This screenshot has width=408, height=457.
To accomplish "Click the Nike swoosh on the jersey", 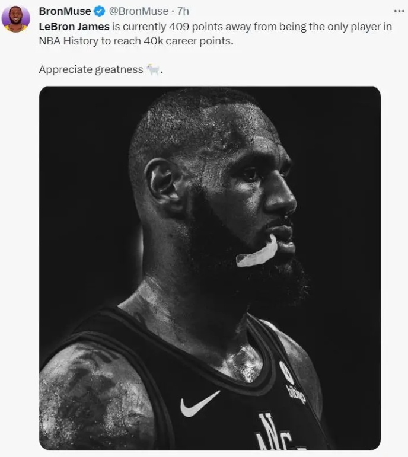I will point(199,404).
